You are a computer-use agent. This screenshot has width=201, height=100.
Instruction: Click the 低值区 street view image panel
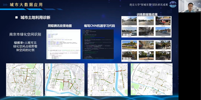pos(146,27)
